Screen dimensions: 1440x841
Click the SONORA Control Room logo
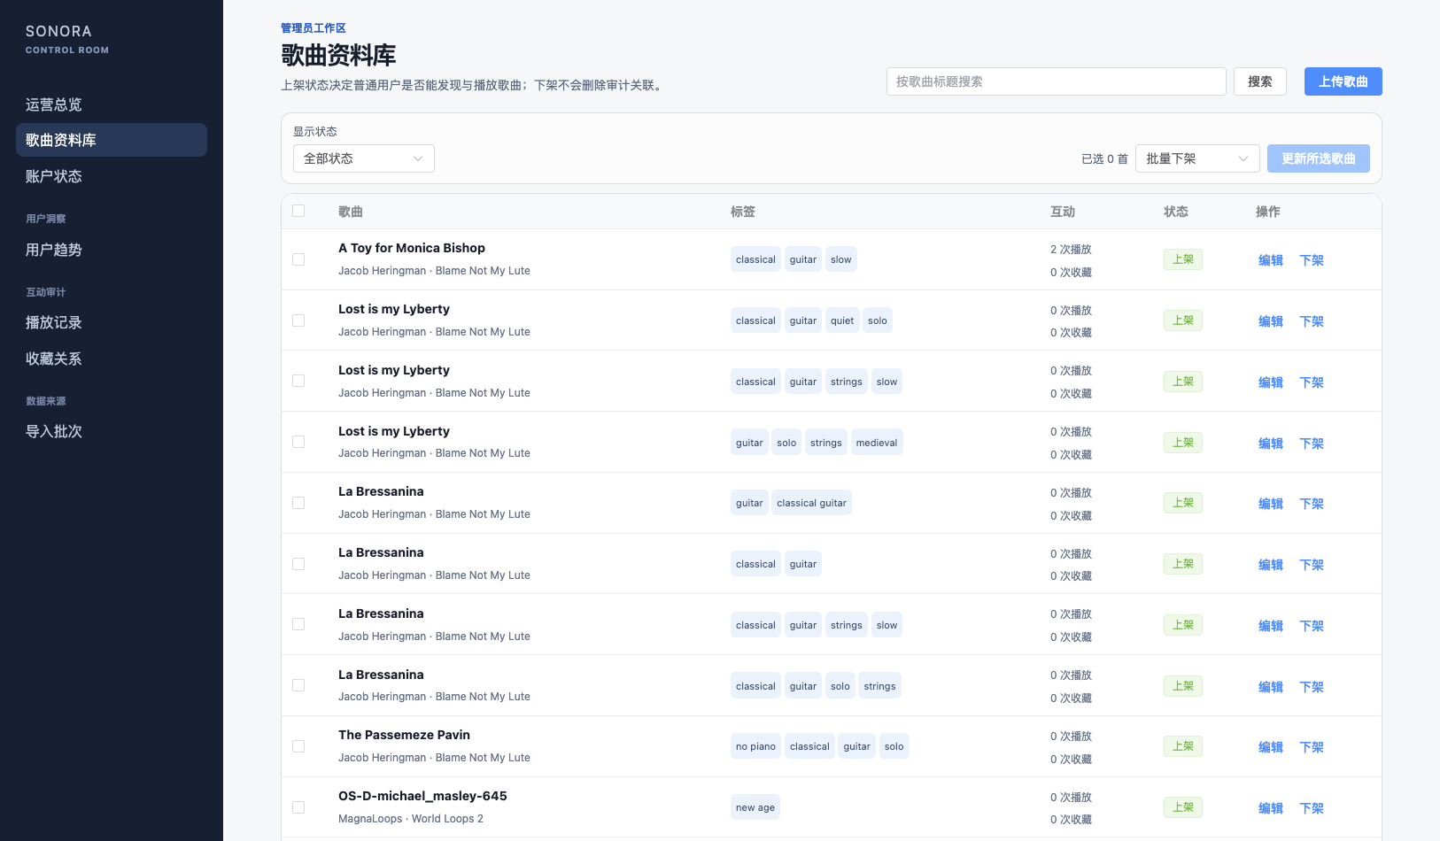(x=67, y=39)
